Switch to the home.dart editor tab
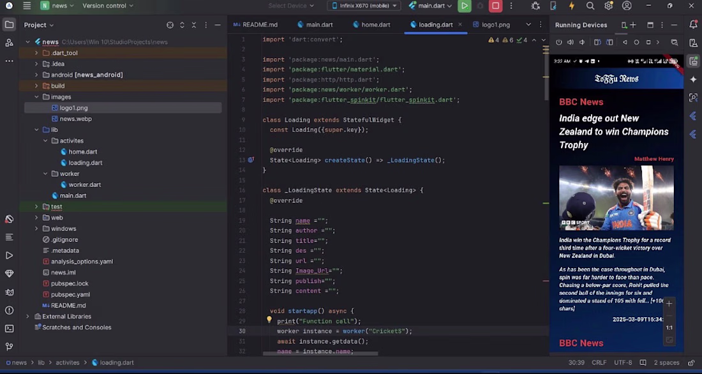The height and width of the screenshot is (374, 702). [375, 25]
